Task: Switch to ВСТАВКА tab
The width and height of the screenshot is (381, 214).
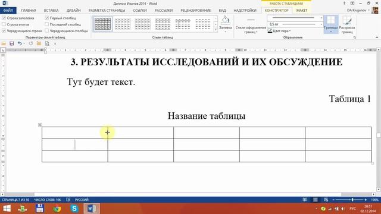Action: pyautogui.click(x=51, y=11)
